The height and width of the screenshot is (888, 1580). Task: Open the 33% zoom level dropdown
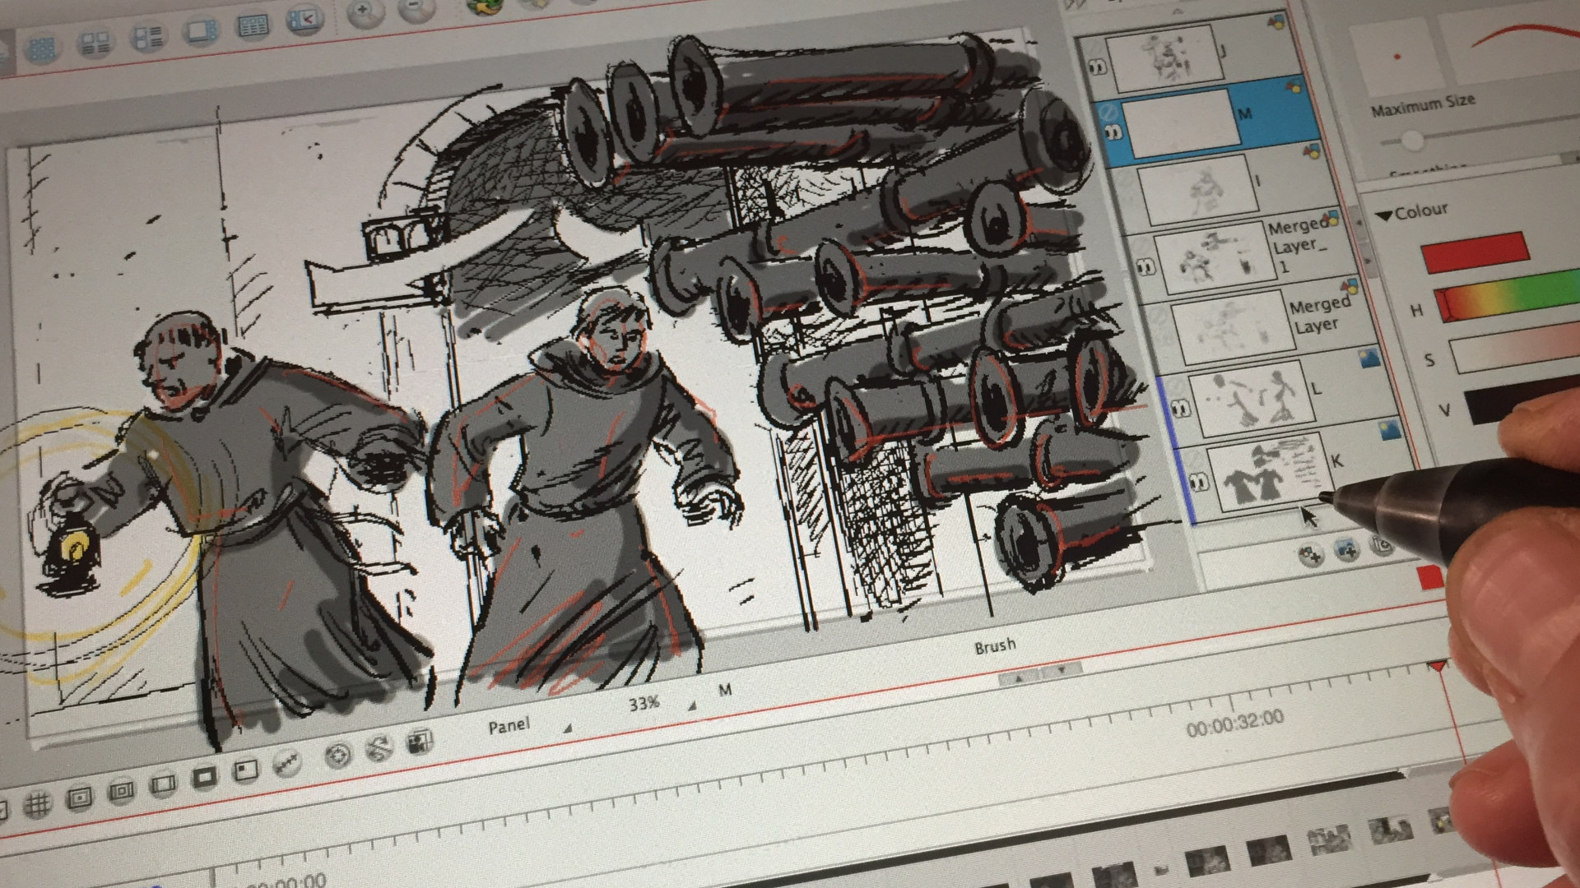663,704
